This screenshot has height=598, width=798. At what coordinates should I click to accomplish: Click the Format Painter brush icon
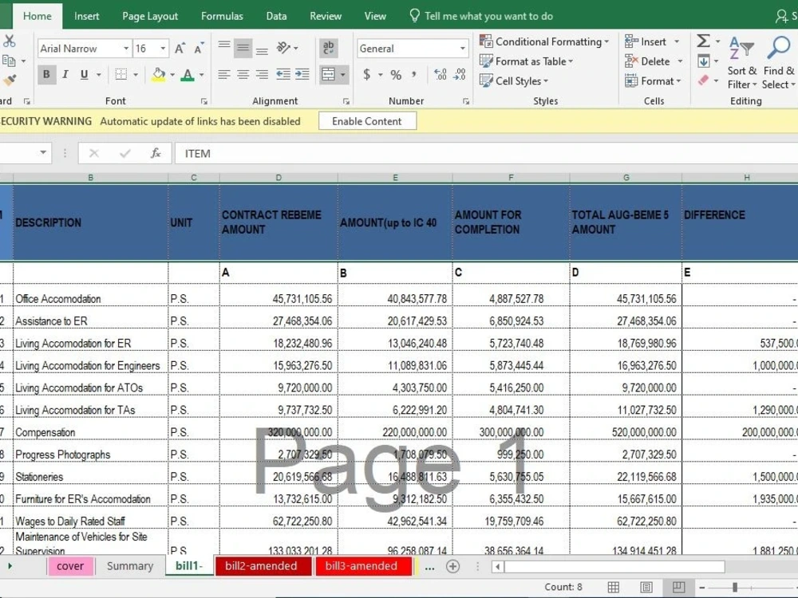pos(10,80)
